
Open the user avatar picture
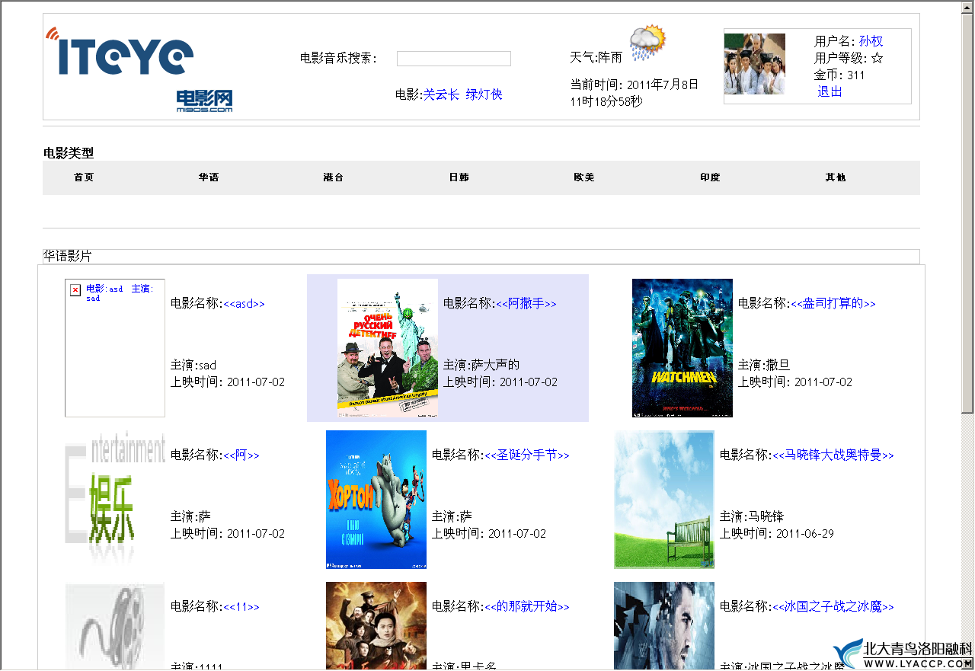754,64
